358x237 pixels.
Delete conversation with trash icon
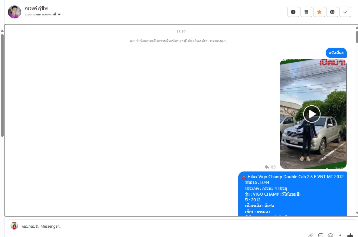(x=306, y=12)
